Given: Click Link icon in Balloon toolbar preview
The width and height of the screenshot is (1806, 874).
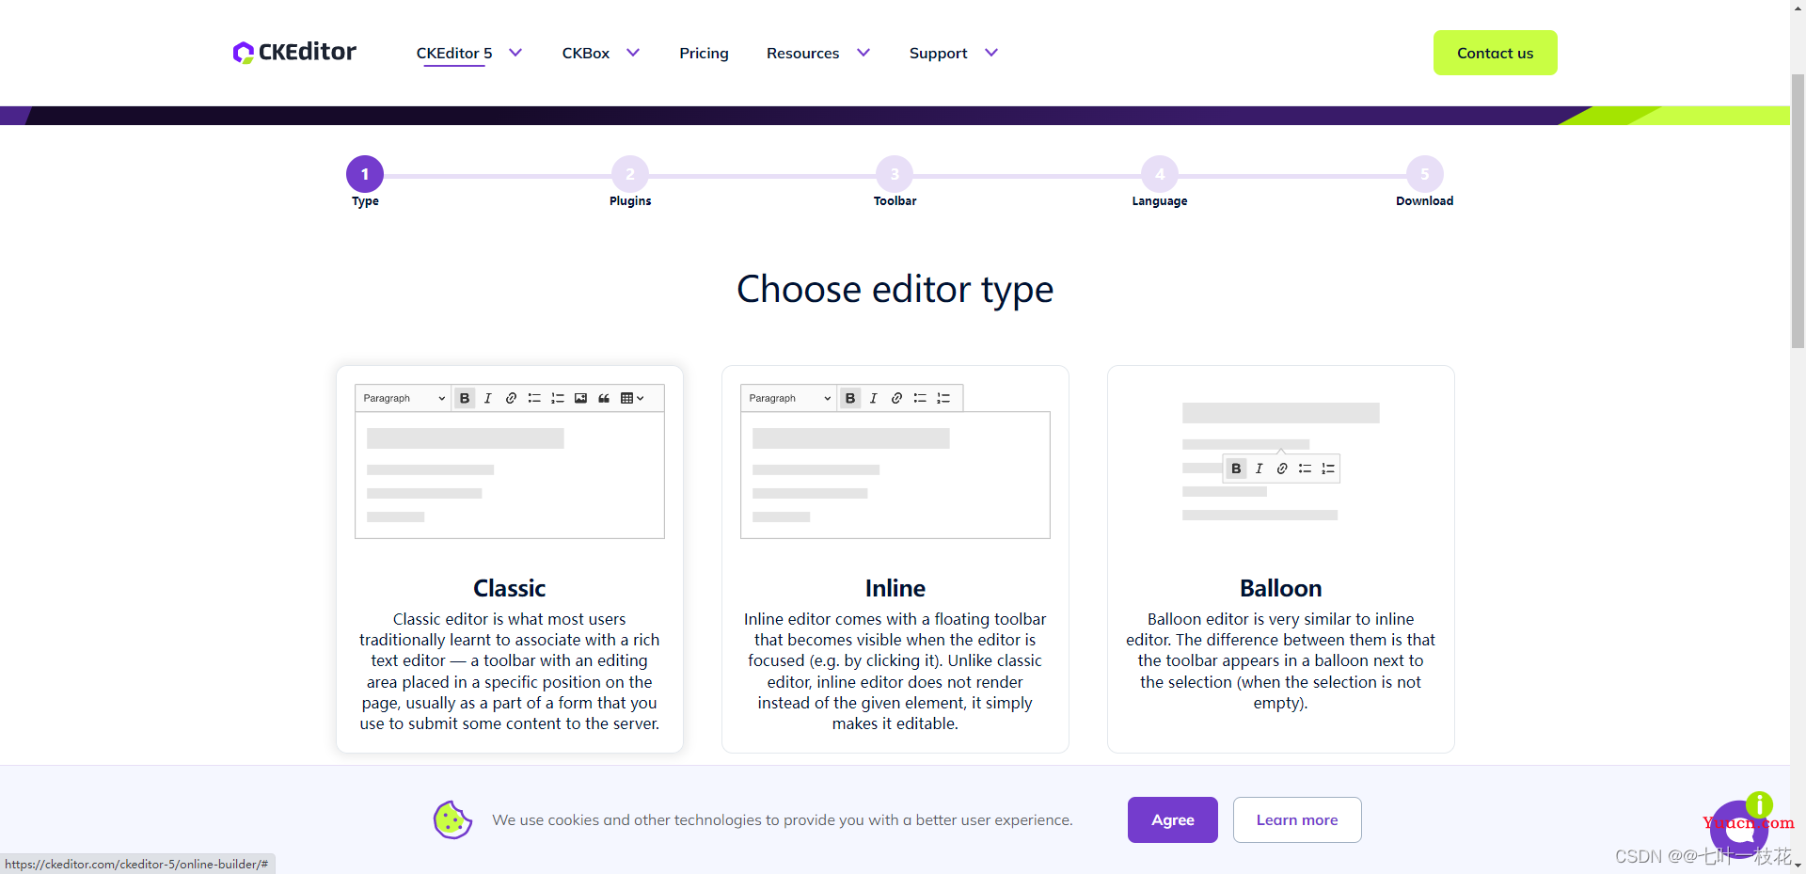Looking at the screenshot, I should 1282,469.
